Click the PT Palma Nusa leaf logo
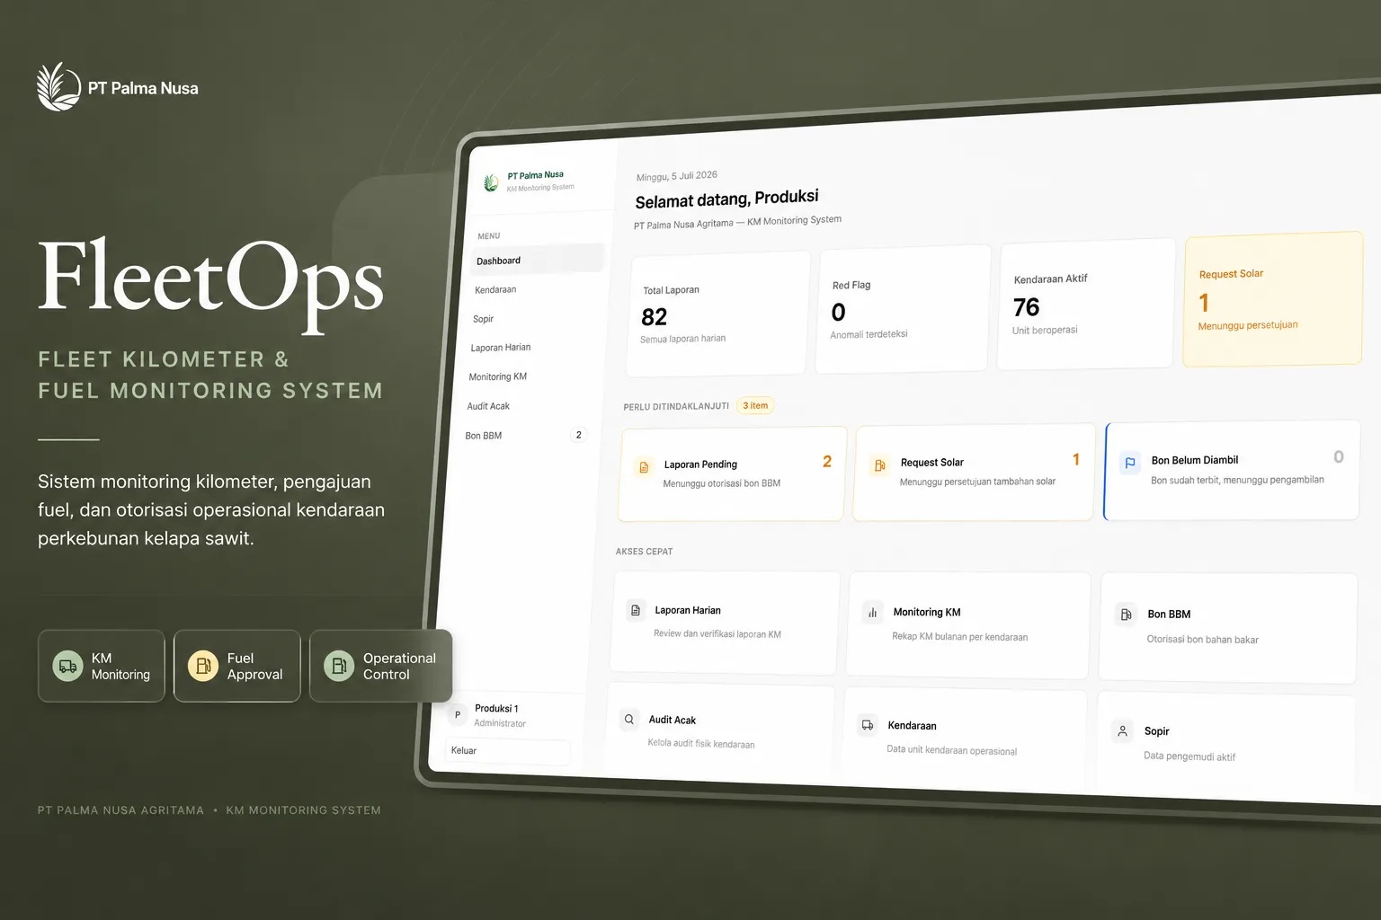This screenshot has height=920, width=1381. [58, 87]
